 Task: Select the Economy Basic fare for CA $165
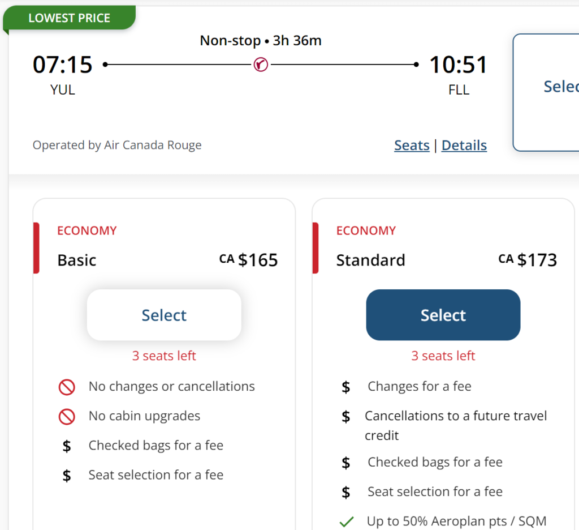tap(164, 315)
